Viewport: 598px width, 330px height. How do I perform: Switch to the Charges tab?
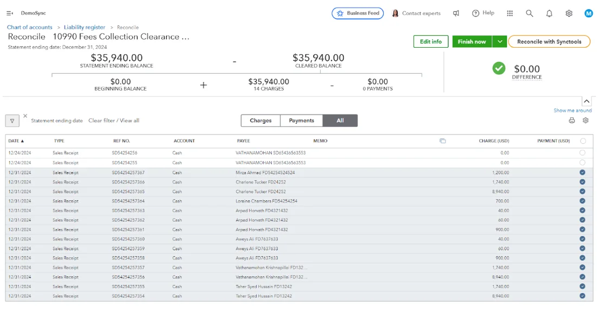pyautogui.click(x=260, y=120)
